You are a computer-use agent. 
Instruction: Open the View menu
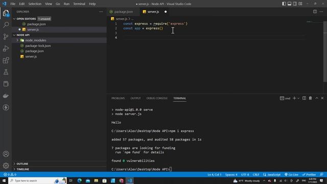click(49, 4)
